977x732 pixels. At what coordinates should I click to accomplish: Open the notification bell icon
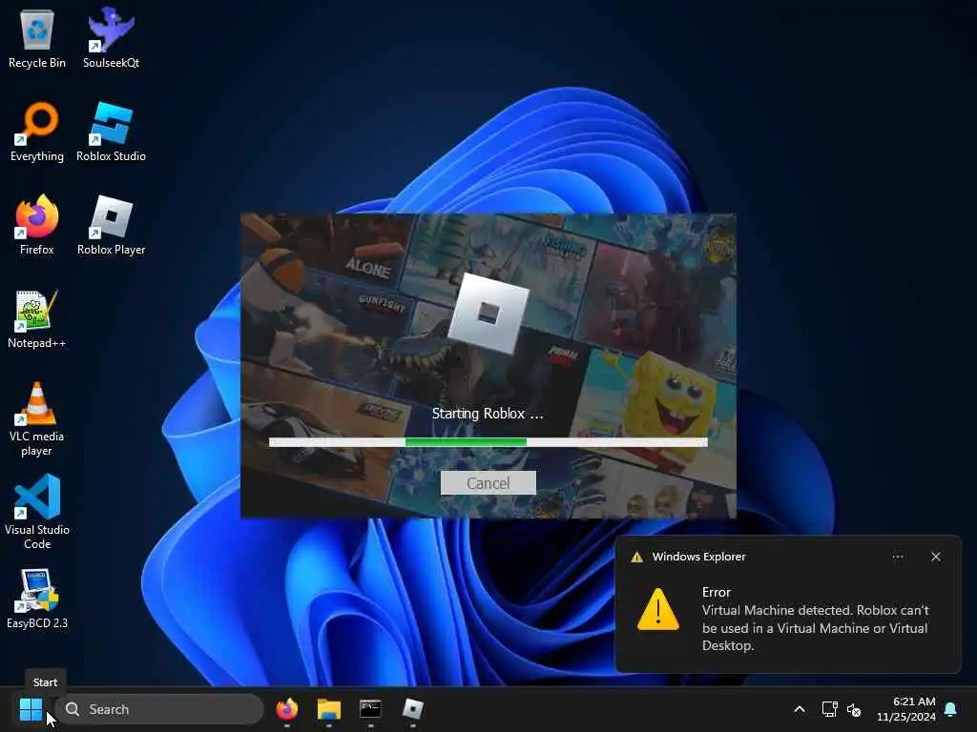pos(951,709)
